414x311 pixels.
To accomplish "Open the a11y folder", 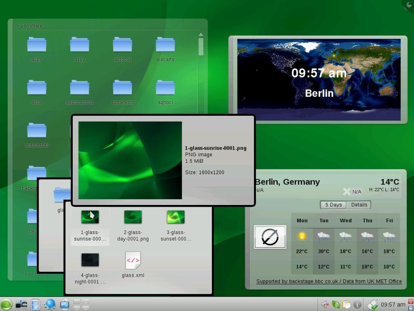I will coord(80,49).
